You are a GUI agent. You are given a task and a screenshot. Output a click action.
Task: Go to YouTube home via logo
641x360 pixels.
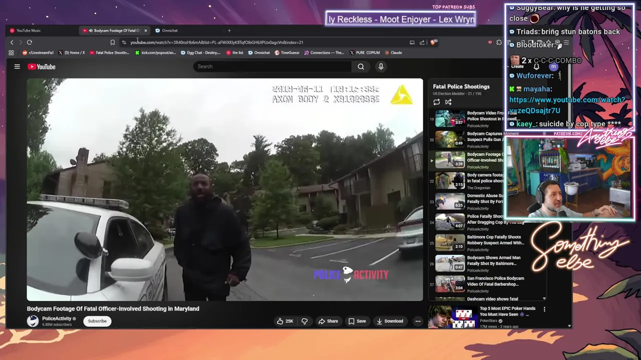point(41,66)
